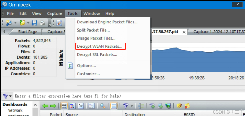Click the window dropdown button in the title bar

[x=237, y=4]
